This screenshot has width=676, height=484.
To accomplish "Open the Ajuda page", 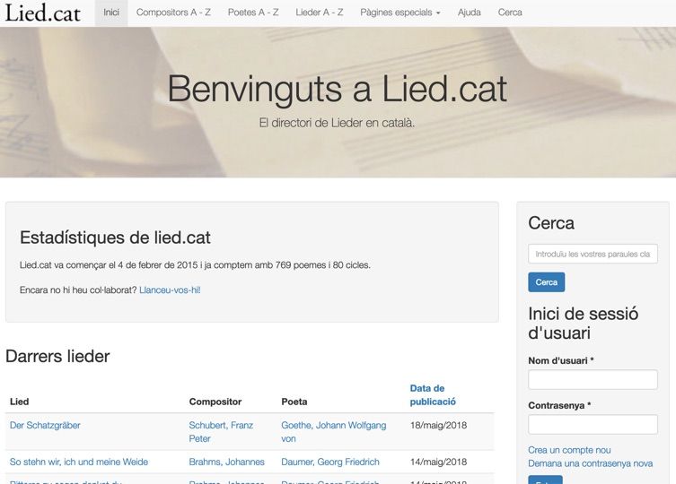I will pyautogui.click(x=470, y=13).
